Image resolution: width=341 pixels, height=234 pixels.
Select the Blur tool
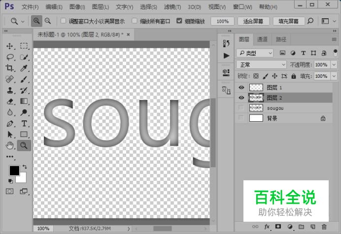tap(9, 112)
